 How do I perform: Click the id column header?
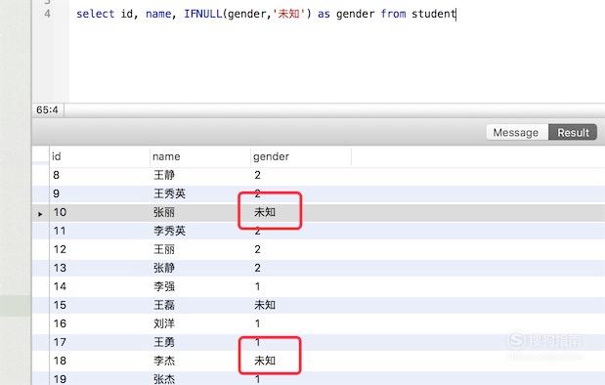pyautogui.click(x=100, y=156)
